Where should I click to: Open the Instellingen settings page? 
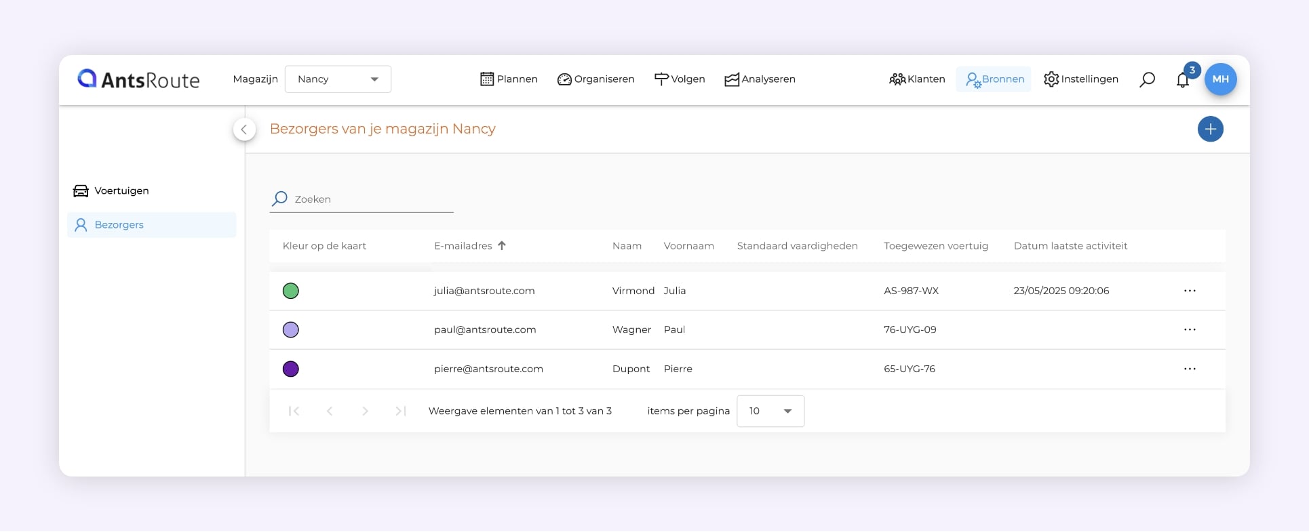click(x=1080, y=79)
